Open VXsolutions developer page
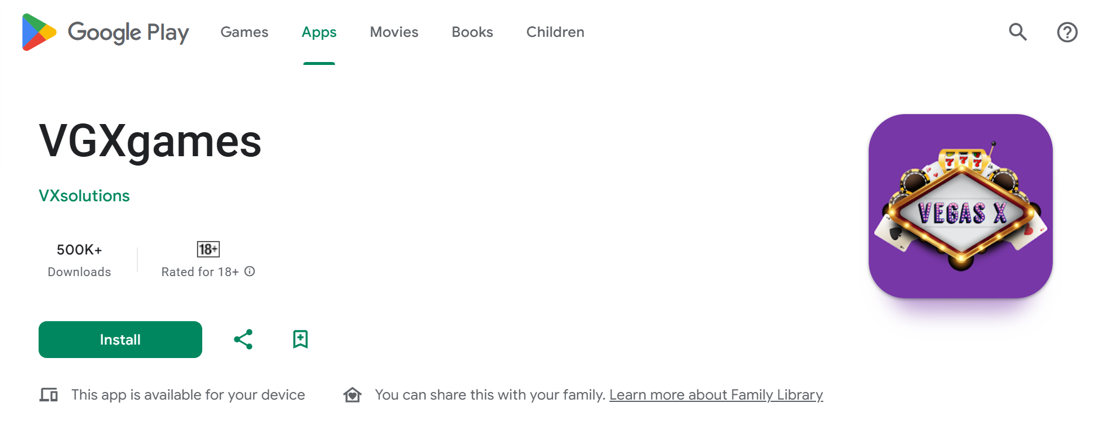This screenshot has width=1099, height=430. pos(84,195)
